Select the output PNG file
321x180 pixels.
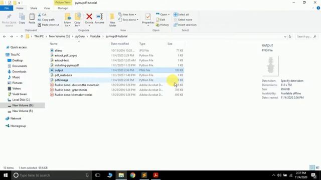(x=116, y=70)
